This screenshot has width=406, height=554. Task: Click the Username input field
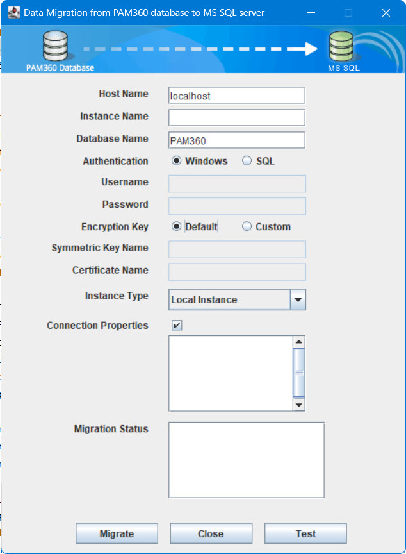tap(237, 184)
